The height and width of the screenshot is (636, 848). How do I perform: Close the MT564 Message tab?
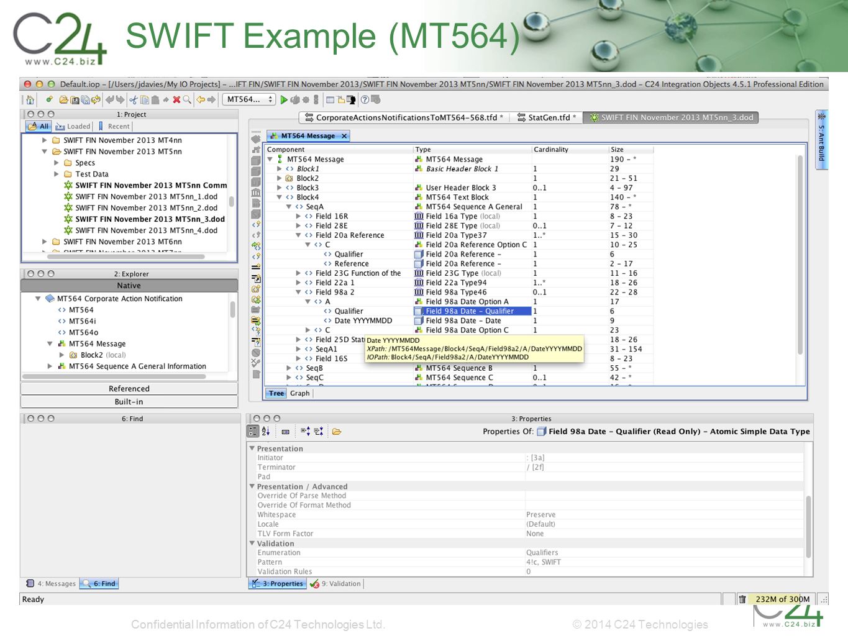[344, 136]
